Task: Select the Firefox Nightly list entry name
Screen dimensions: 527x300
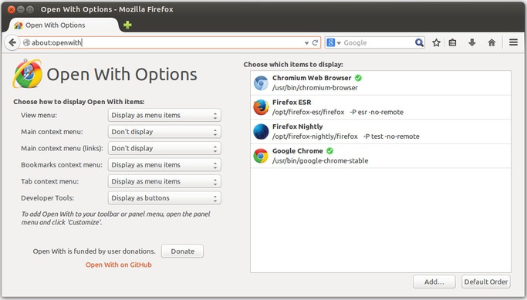Action: click(x=297, y=126)
